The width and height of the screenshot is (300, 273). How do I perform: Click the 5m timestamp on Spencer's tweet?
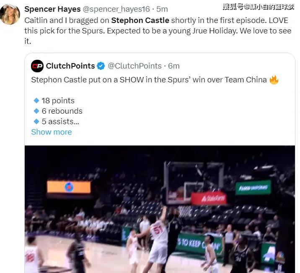pyautogui.click(x=162, y=9)
